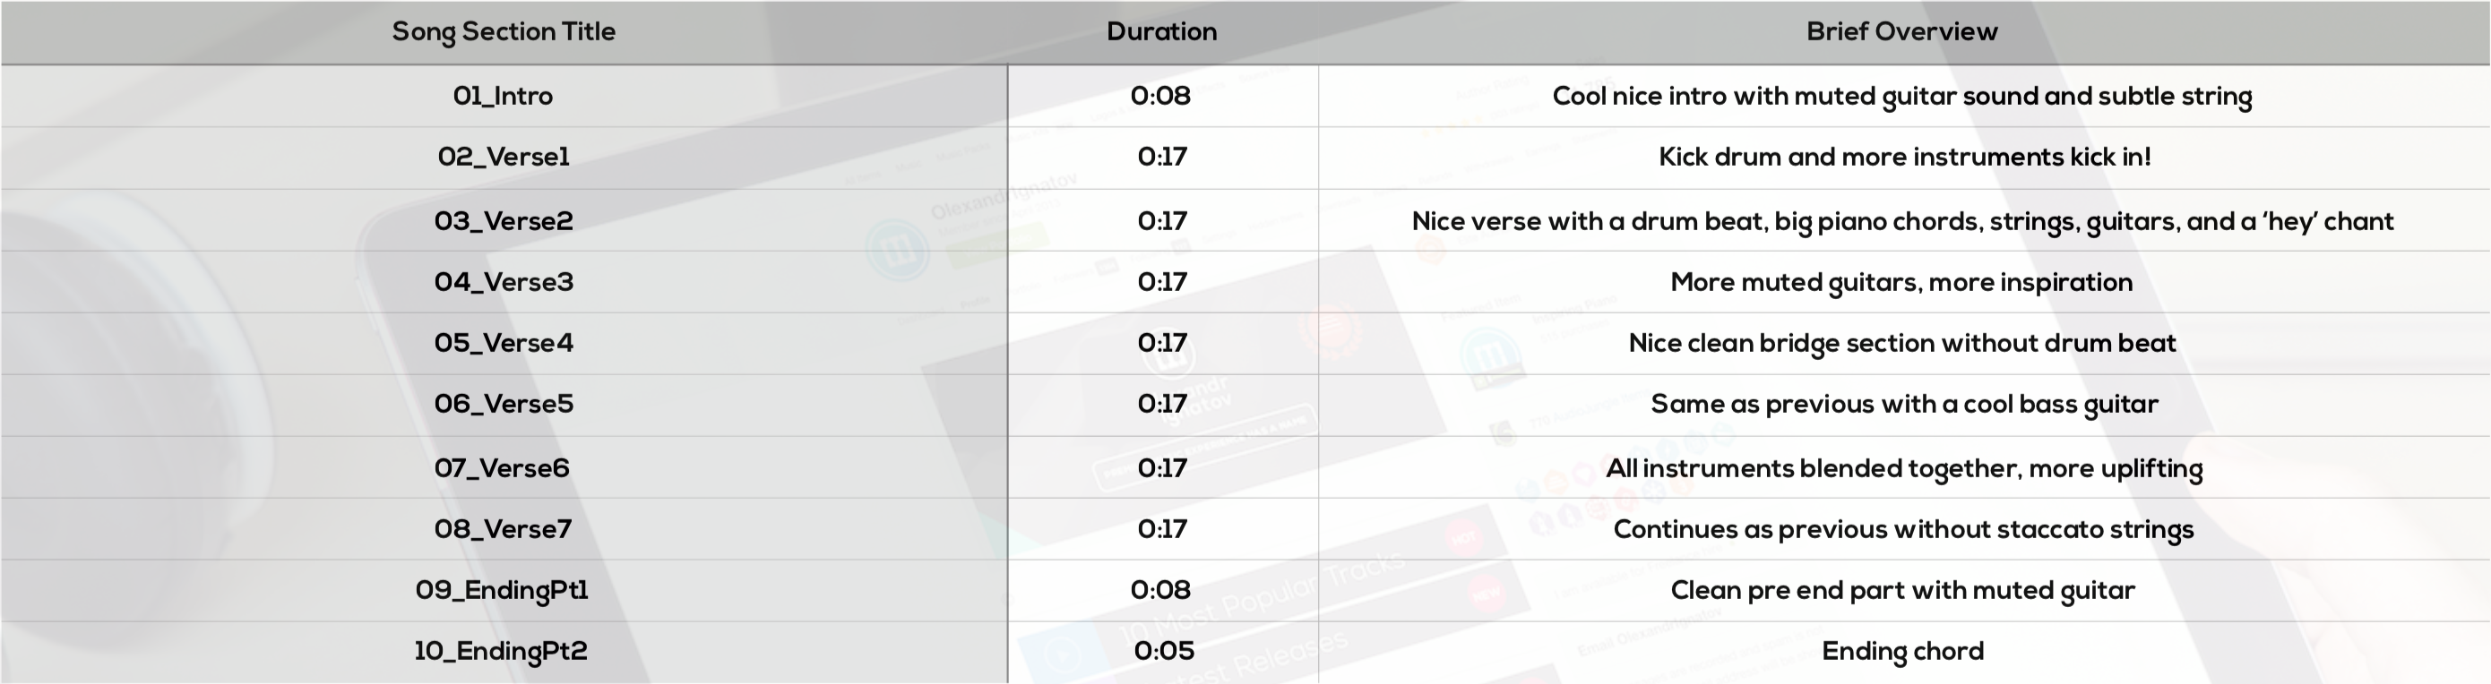Select the 02_Verse1 section title

503,157
